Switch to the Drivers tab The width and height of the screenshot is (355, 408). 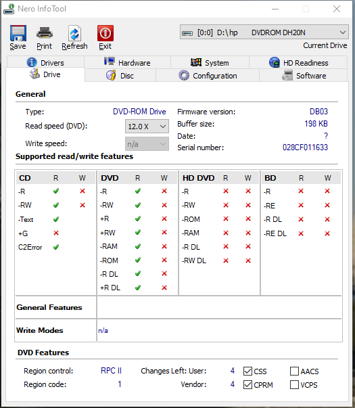click(45, 62)
